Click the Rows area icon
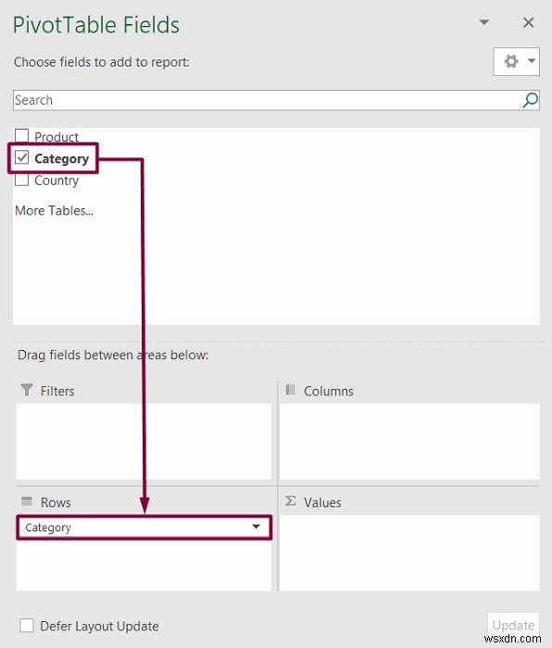 point(27,502)
